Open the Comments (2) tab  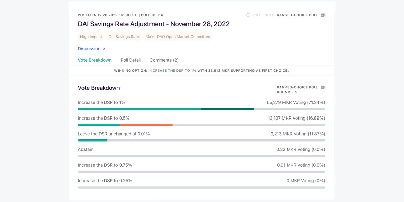click(x=164, y=60)
